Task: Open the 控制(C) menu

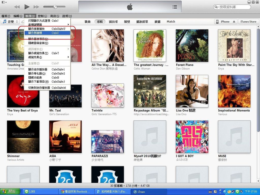Action: tap(42, 16)
